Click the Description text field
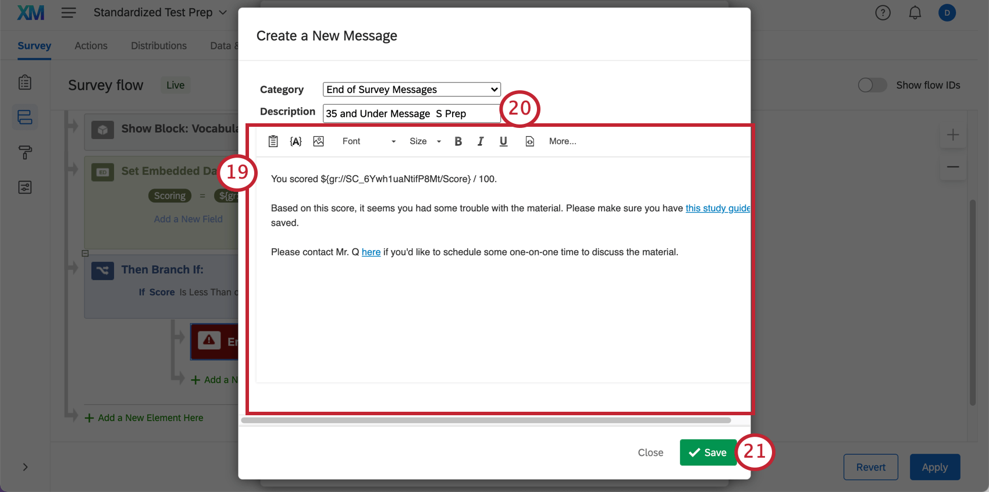Screen dimensions: 989x492 pyautogui.click(x=411, y=113)
